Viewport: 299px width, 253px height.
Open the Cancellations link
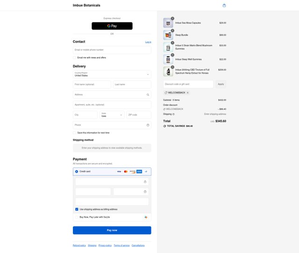(x=138, y=246)
